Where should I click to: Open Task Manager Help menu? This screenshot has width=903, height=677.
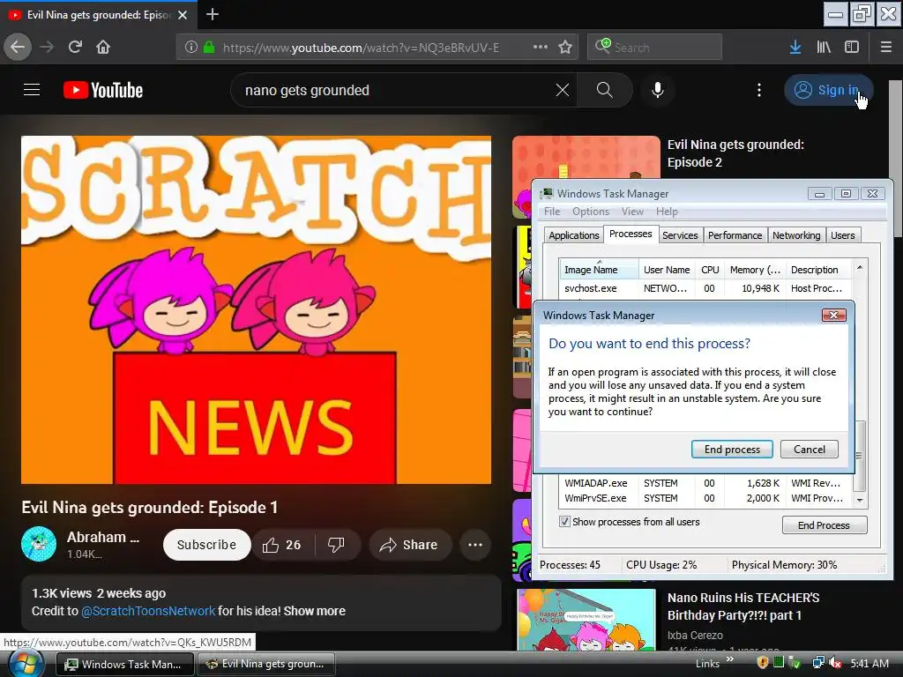(667, 212)
